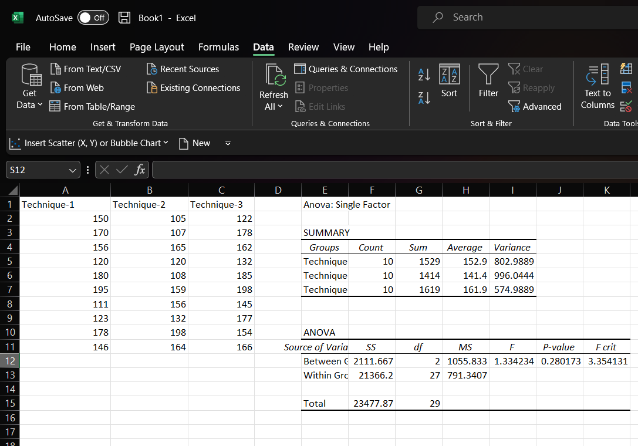Select cell F12 with SS value 2111.667
The width and height of the screenshot is (638, 446).
[372, 361]
